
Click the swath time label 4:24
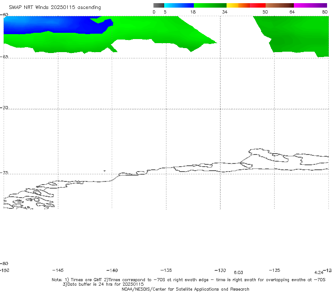319,273
